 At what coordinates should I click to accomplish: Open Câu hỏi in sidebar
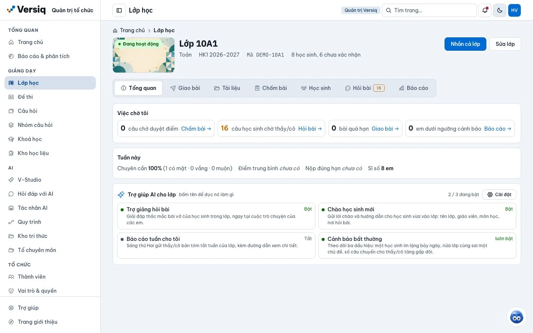(x=50, y=111)
